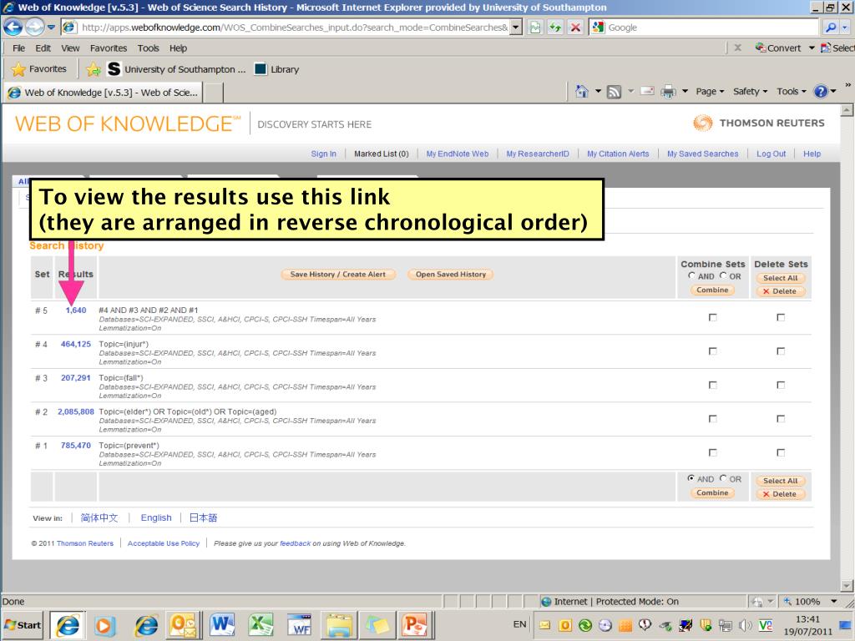Open the Help menu in menu bar

point(178,48)
